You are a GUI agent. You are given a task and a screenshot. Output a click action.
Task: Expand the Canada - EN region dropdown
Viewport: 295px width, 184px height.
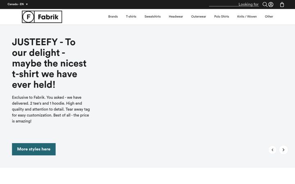pos(18,4)
